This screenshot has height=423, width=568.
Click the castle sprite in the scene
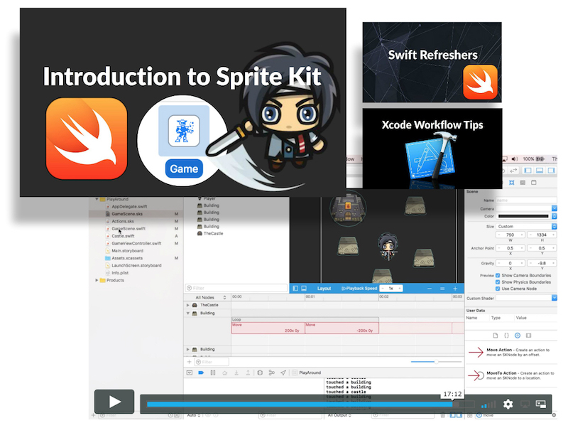(348, 208)
